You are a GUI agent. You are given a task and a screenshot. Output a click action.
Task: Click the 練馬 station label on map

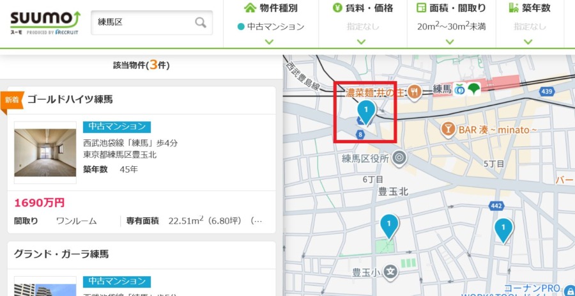(x=442, y=89)
